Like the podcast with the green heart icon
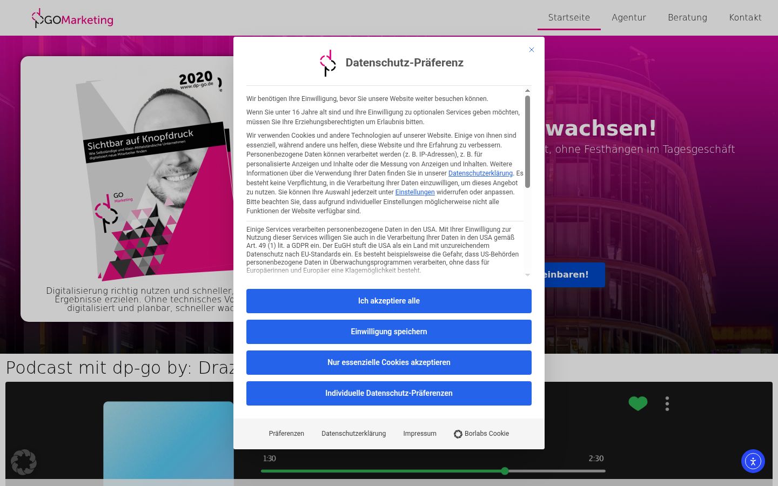 point(638,403)
